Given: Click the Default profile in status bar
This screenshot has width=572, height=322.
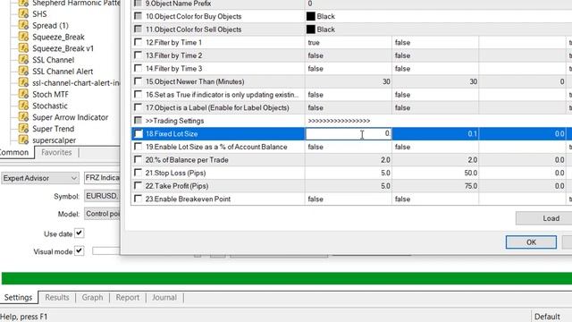Looking at the screenshot, I should 547,317.
